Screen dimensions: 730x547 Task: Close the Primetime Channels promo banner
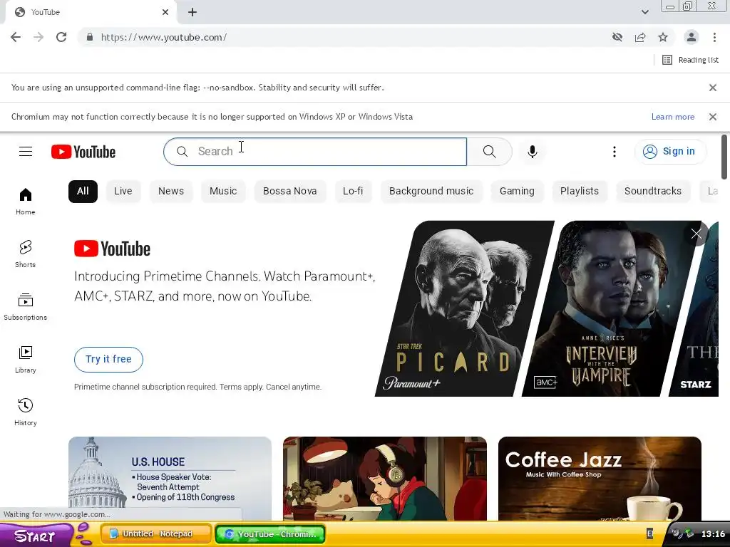point(696,234)
